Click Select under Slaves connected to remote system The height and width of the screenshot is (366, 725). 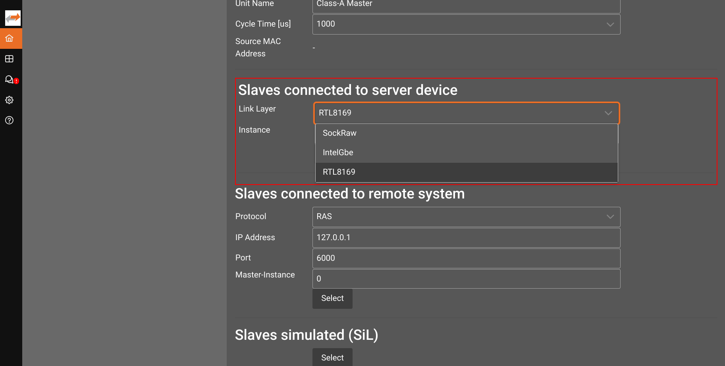pos(332,299)
